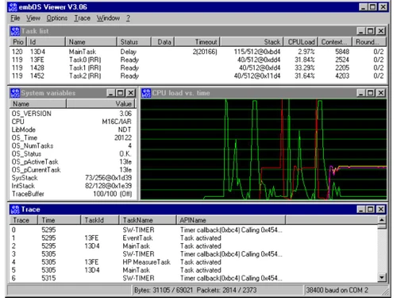The image size is (397, 298).
Task: Click the Trace window icon
Action: pos(15,209)
